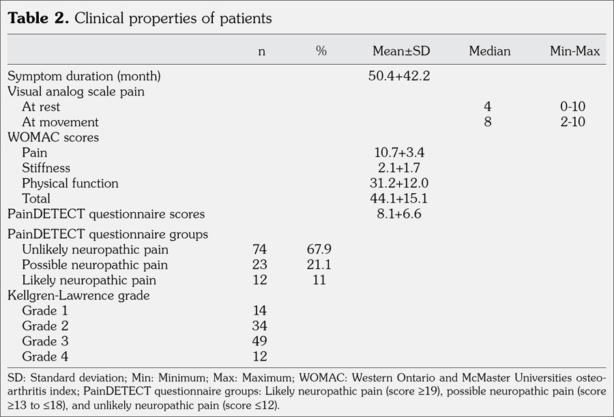Image resolution: width=614 pixels, height=417 pixels.
Task: Click the 'At rest' row label
Action: (41, 106)
